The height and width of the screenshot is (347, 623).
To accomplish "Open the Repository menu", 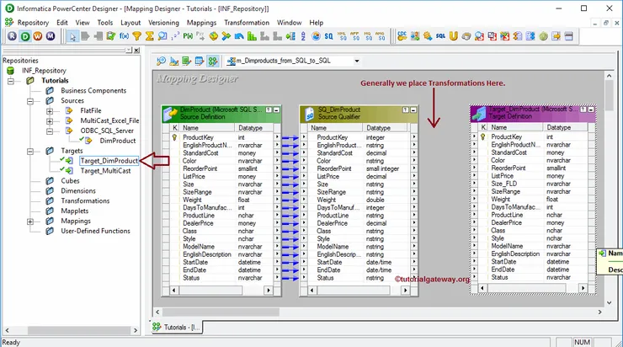I will (x=33, y=23).
